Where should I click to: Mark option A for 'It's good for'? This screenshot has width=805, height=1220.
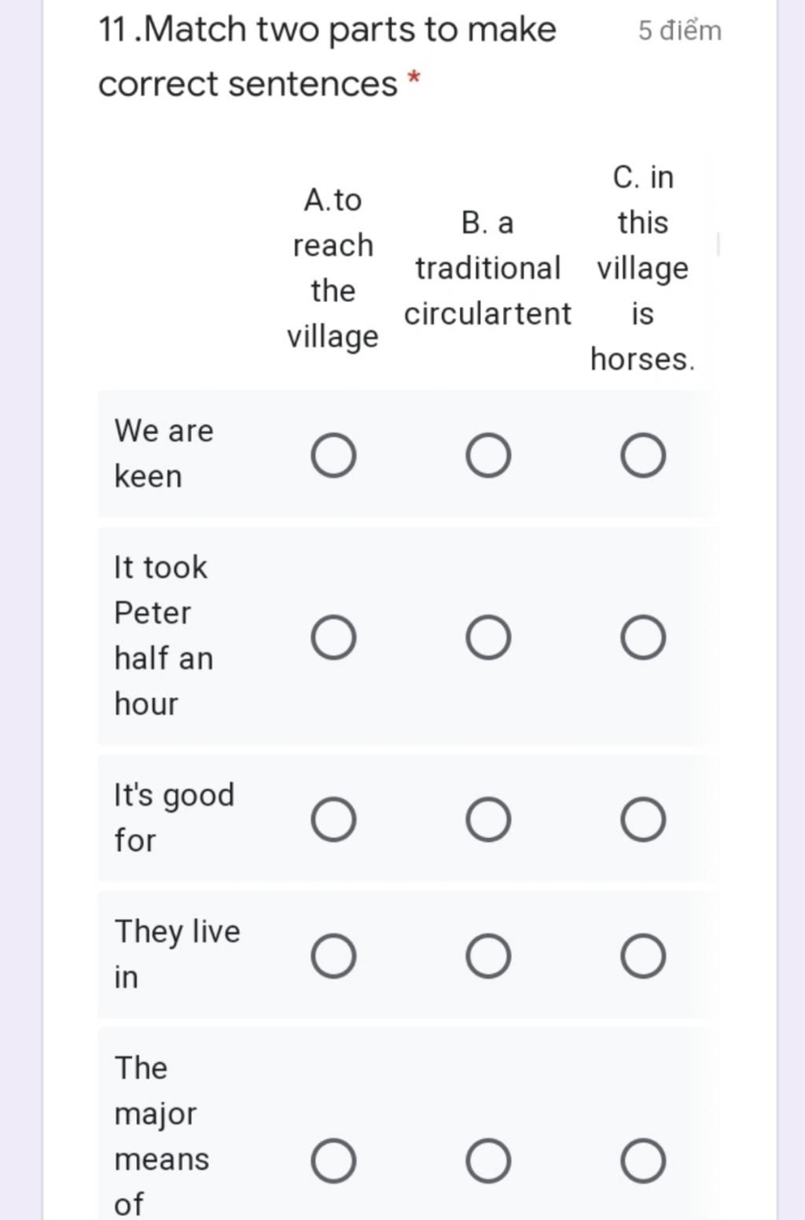(333, 819)
